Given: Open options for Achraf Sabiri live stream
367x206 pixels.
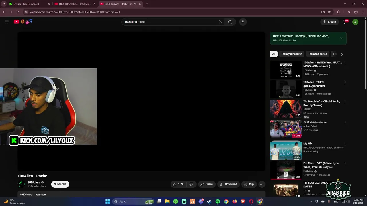Looking at the screenshot, I should pyautogui.click(x=345, y=123).
